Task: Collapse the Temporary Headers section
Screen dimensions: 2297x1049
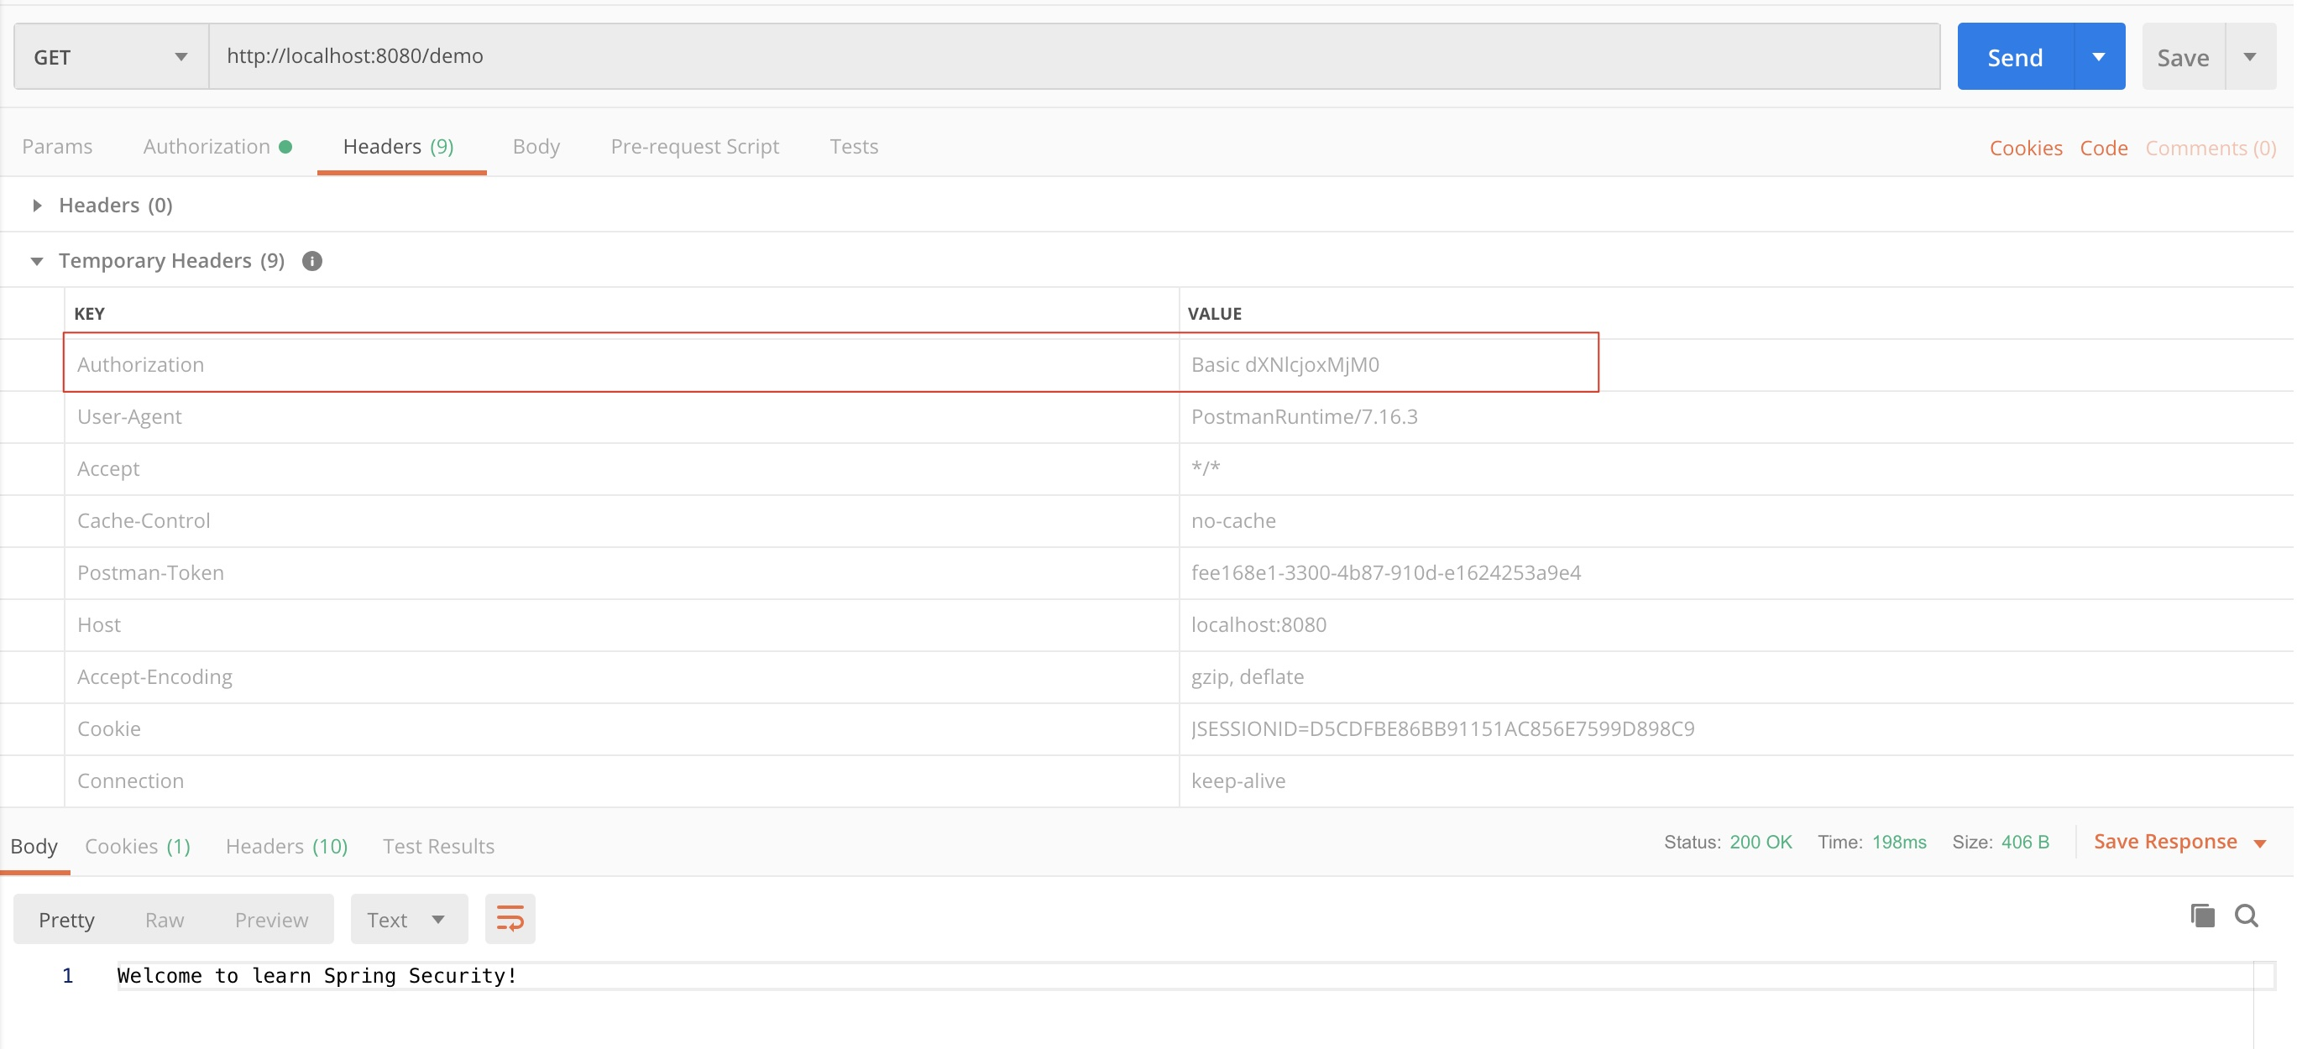Action: point(38,261)
